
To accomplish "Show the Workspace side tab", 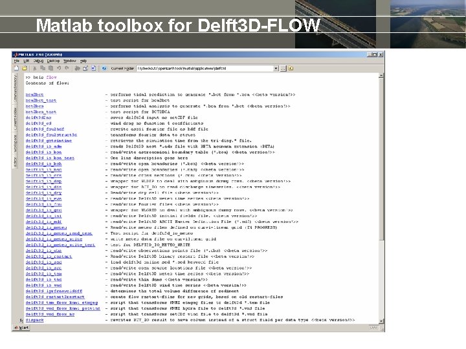I will pos(16,143).
